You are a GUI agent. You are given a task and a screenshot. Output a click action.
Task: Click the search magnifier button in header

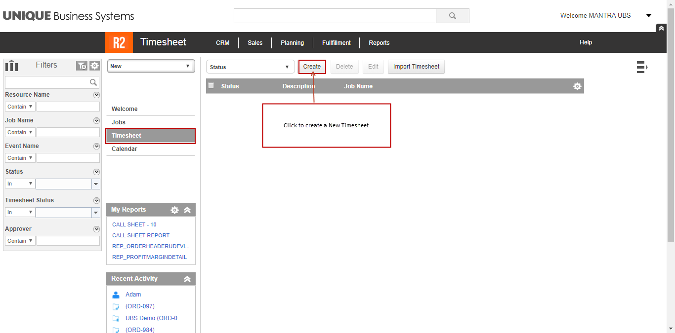coord(452,16)
